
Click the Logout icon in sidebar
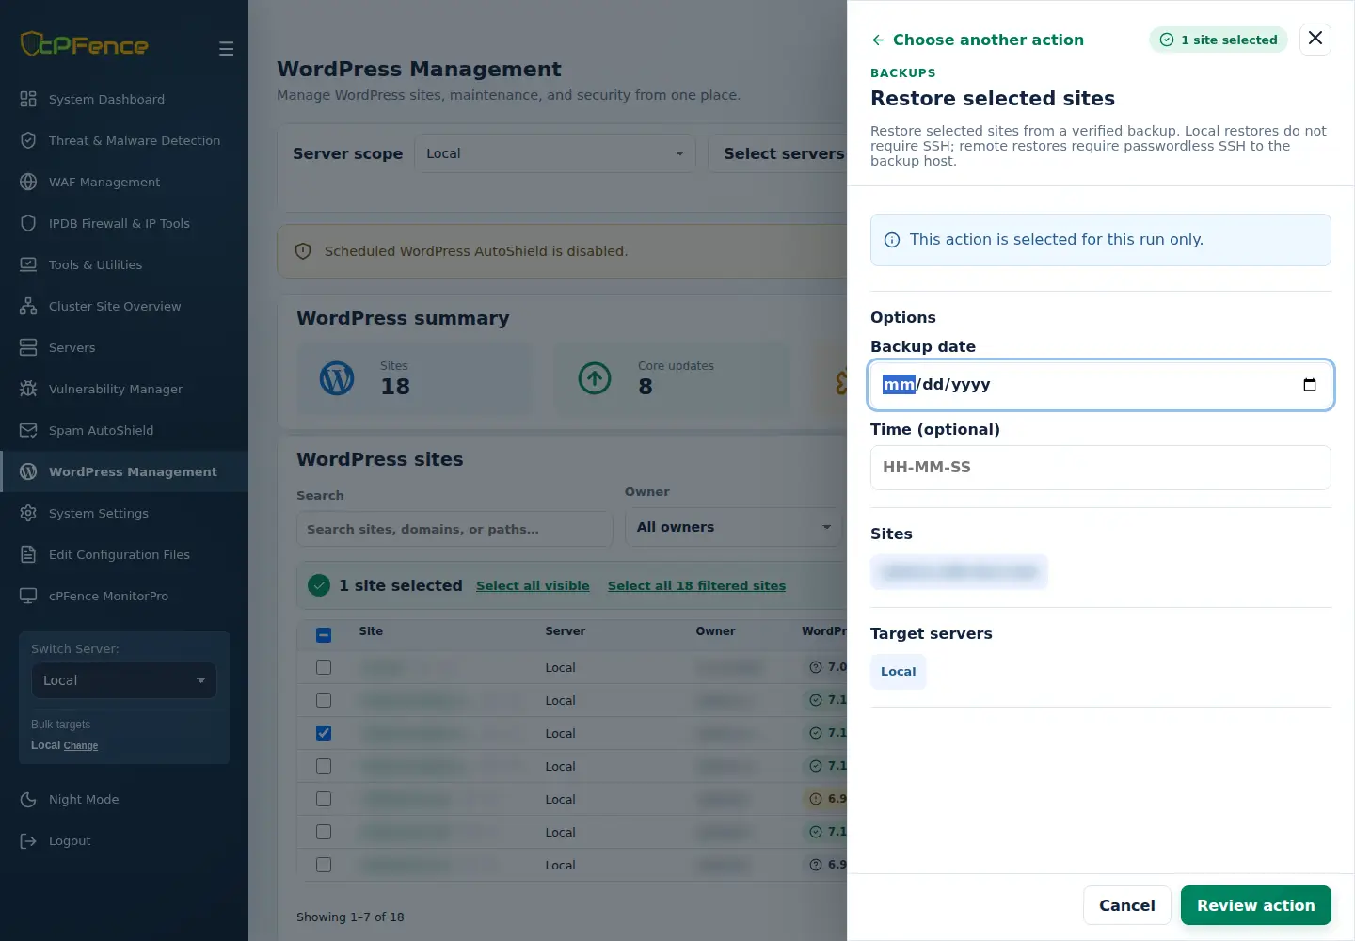click(x=28, y=840)
